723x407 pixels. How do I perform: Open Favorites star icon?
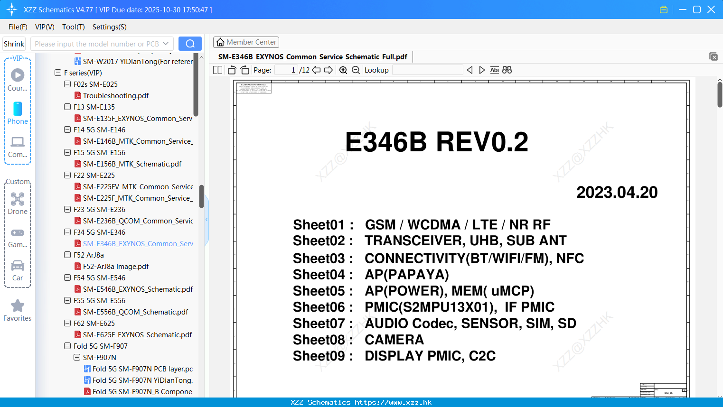(x=18, y=310)
